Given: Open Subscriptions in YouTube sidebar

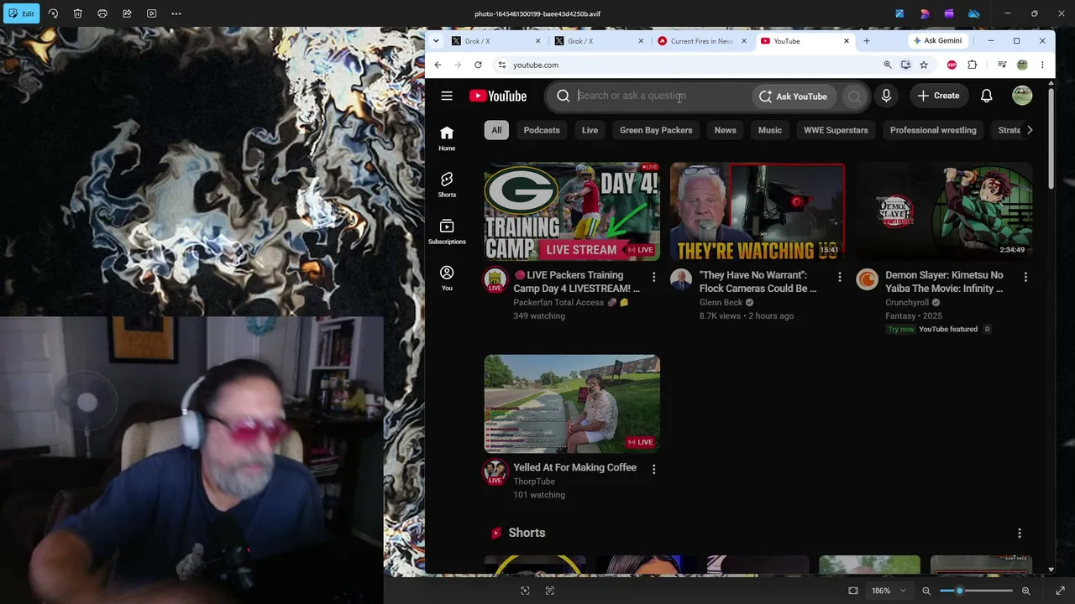Looking at the screenshot, I should click(x=447, y=232).
